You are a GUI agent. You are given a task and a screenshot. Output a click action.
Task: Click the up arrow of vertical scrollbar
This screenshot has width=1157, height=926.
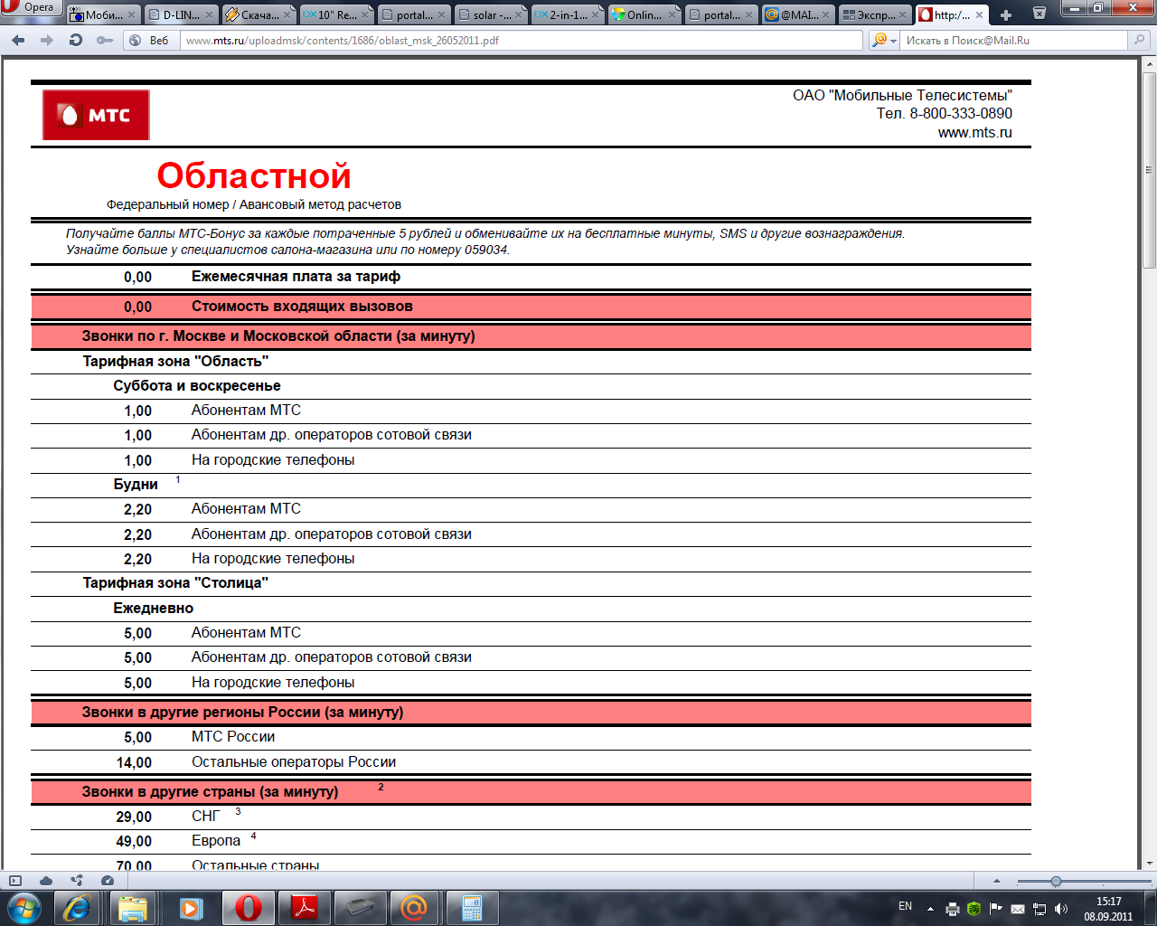(x=1150, y=63)
